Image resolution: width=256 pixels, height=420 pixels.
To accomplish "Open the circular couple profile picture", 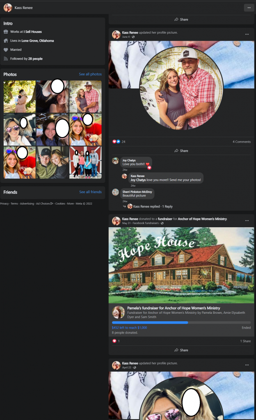I will 181,88.
